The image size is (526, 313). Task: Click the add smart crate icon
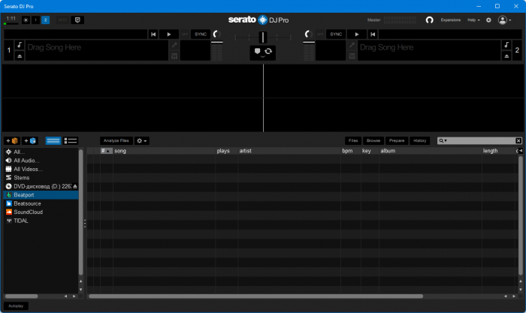point(30,140)
